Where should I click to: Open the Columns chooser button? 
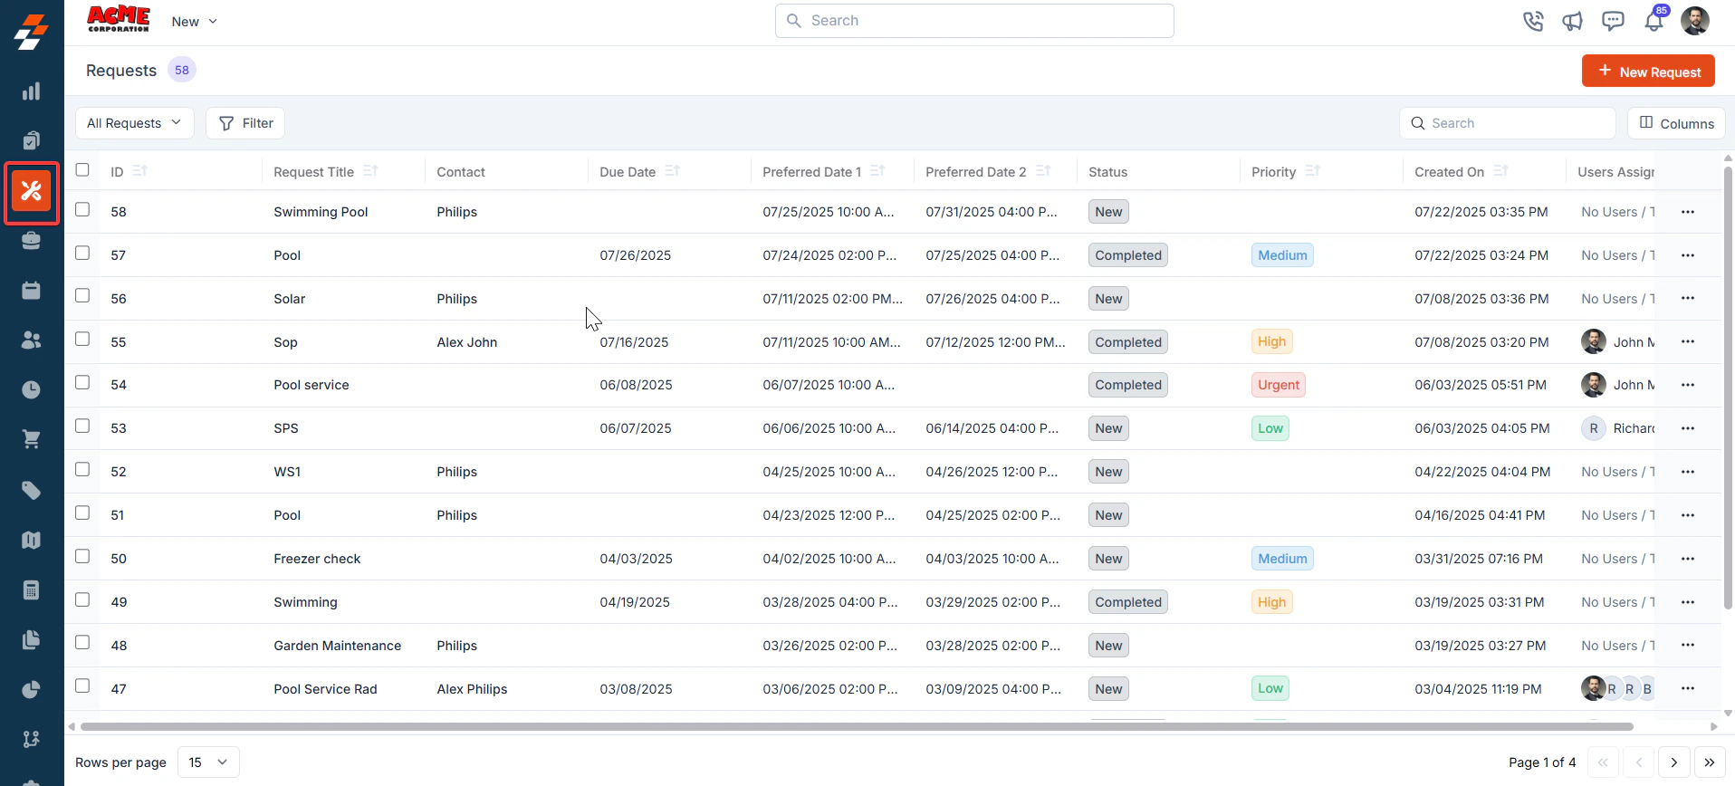(1676, 123)
